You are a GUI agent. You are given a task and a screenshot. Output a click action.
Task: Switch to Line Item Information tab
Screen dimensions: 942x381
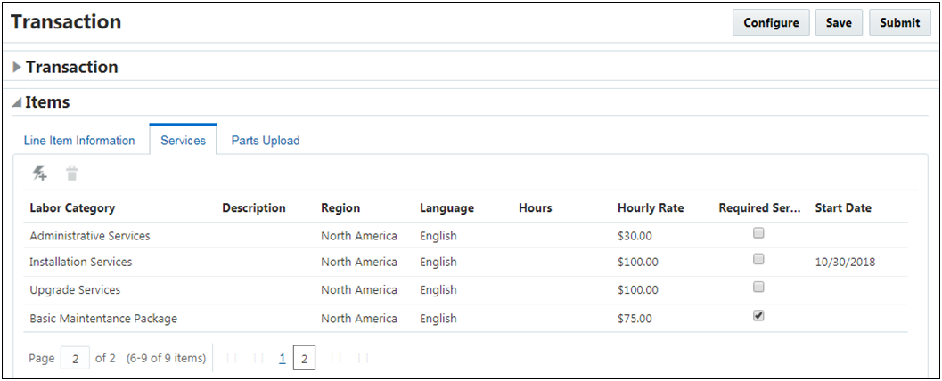click(x=79, y=141)
